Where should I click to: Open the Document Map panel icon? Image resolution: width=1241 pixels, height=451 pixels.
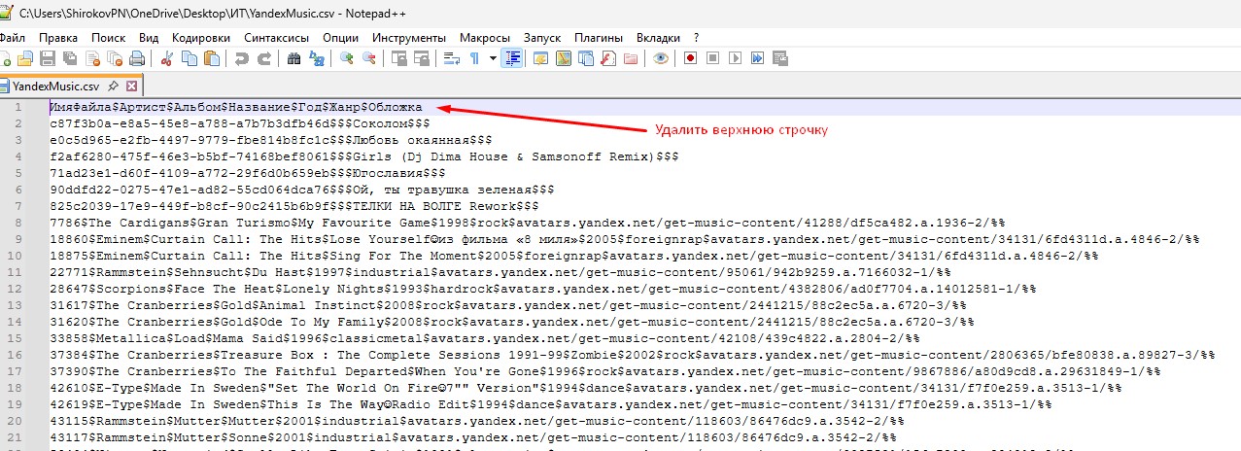[563, 58]
